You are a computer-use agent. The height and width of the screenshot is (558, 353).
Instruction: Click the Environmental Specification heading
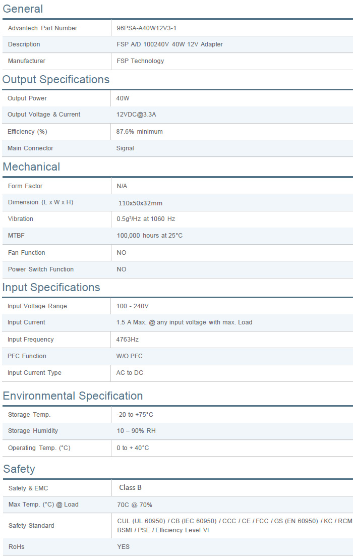pyautogui.click(x=73, y=396)
